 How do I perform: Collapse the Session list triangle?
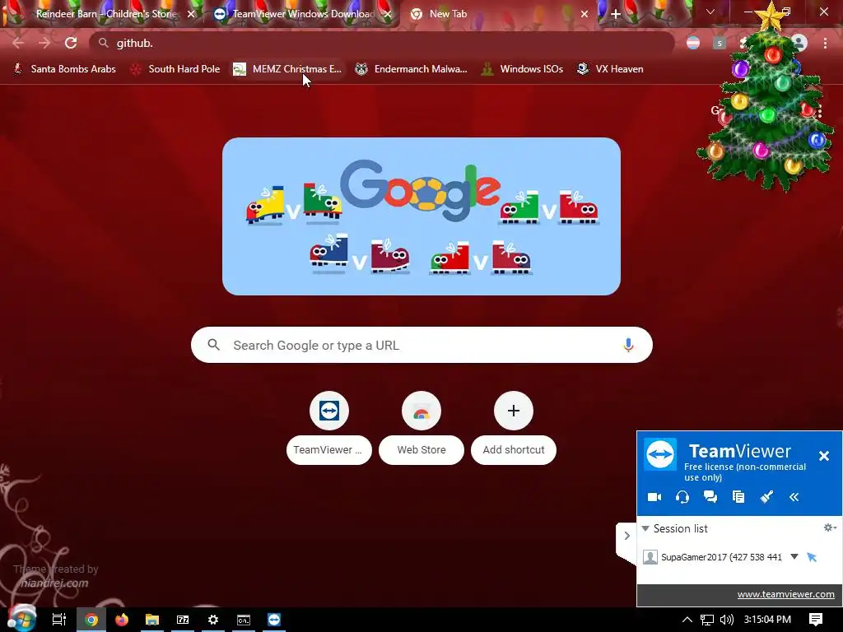(x=645, y=529)
